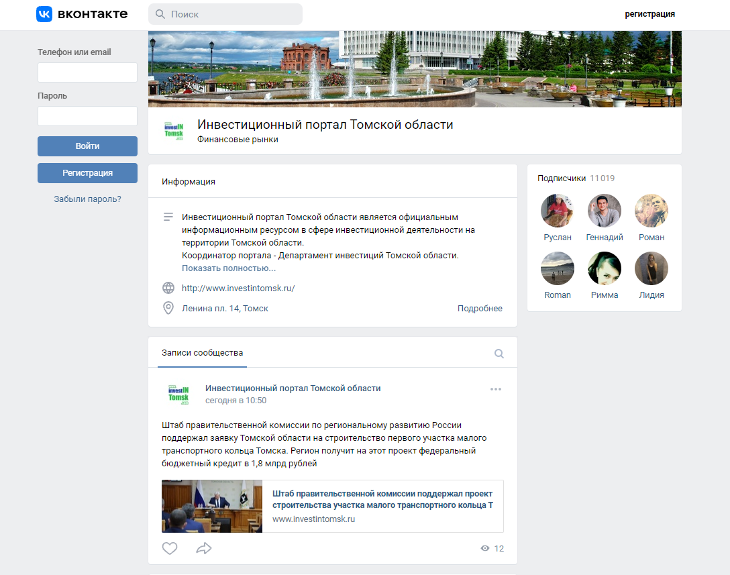Click the community cover banner photo
The height and width of the screenshot is (575, 730).
pyautogui.click(x=415, y=69)
